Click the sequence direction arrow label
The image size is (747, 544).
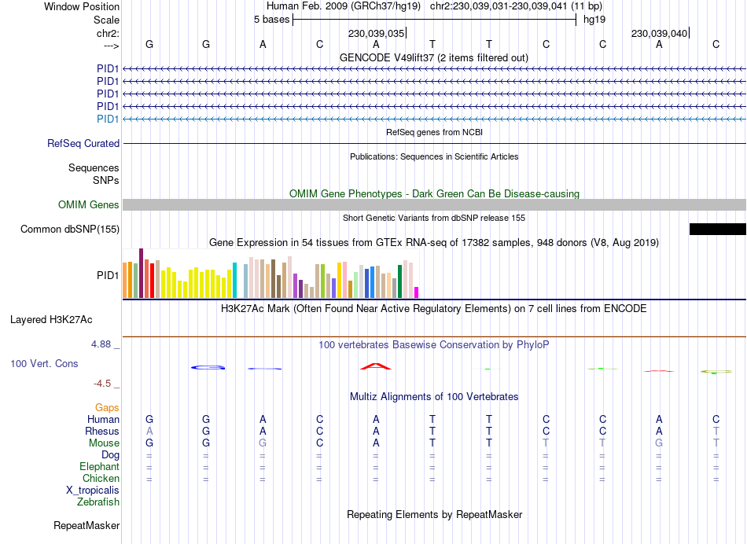tap(111, 46)
